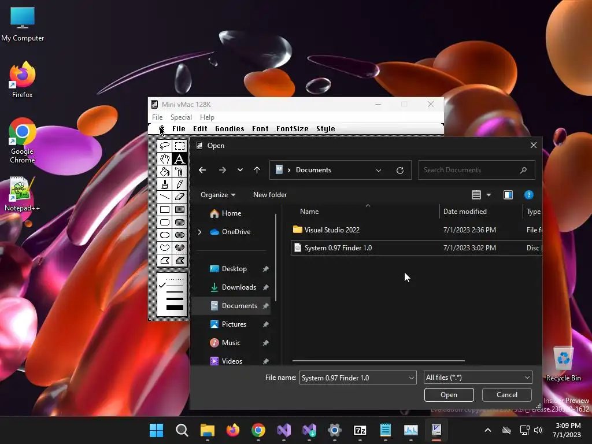Select the filled Oval tool
The image size is (592, 444).
point(180,235)
